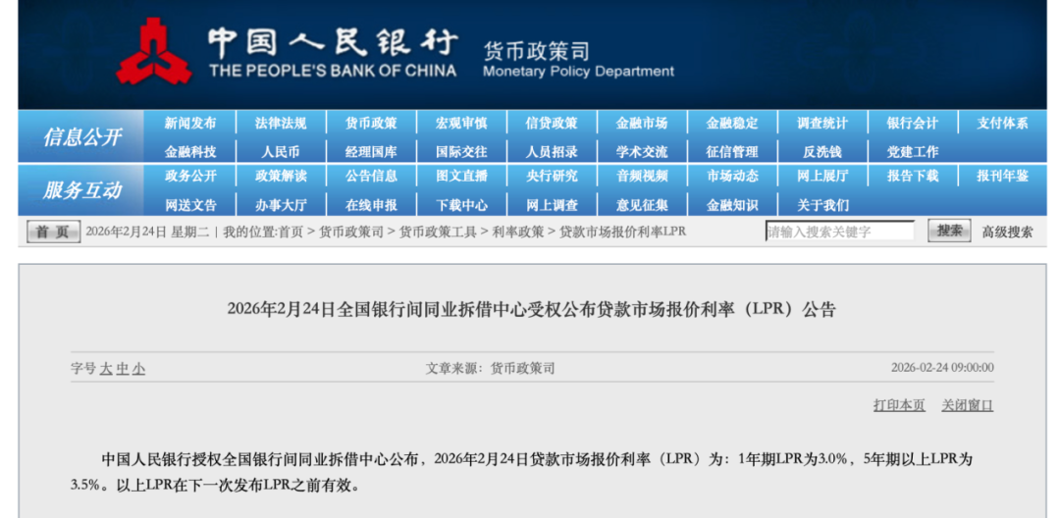Image resolution: width=1060 pixels, height=518 pixels.
Task: Open 法律法规 menu item
Action: coord(281,123)
